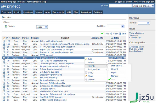The image size is (157, 103).
Task: Open Assigned to me custom query
Action: click(137, 47)
